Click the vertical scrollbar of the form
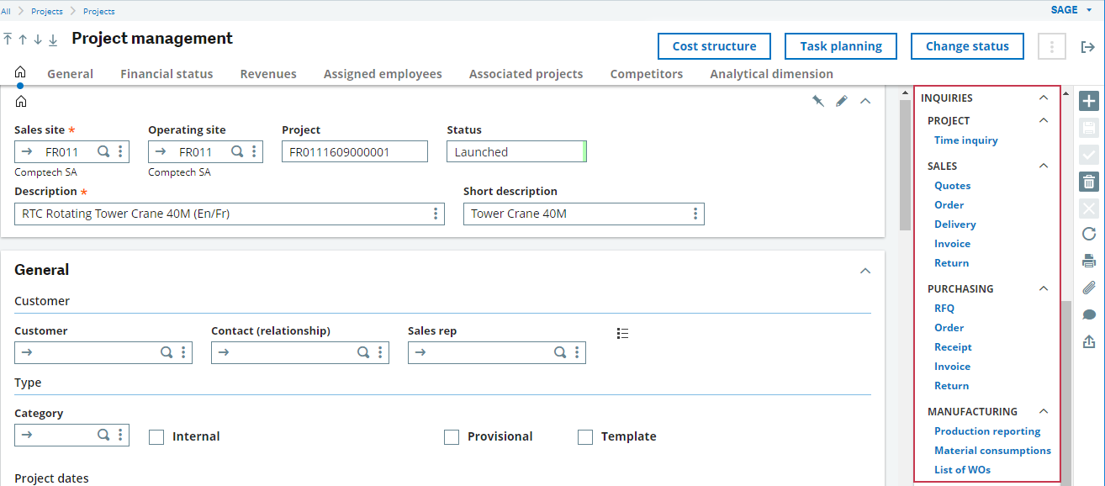Viewport: 1105px width, 486px height. pyautogui.click(x=905, y=165)
